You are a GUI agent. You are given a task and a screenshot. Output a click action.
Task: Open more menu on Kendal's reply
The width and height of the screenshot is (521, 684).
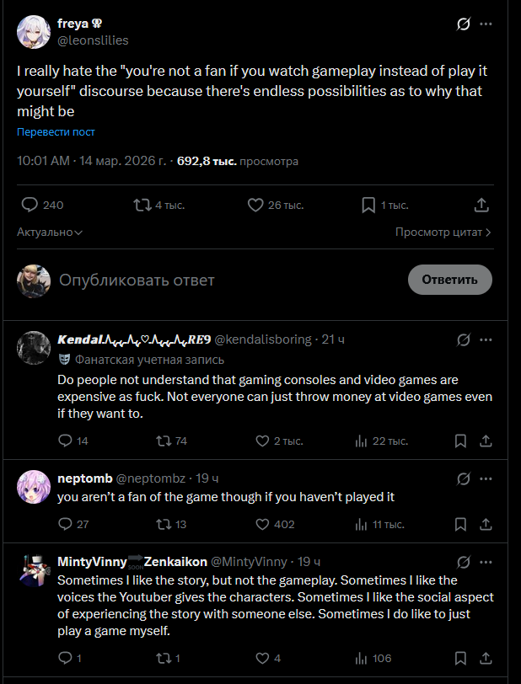click(x=486, y=339)
